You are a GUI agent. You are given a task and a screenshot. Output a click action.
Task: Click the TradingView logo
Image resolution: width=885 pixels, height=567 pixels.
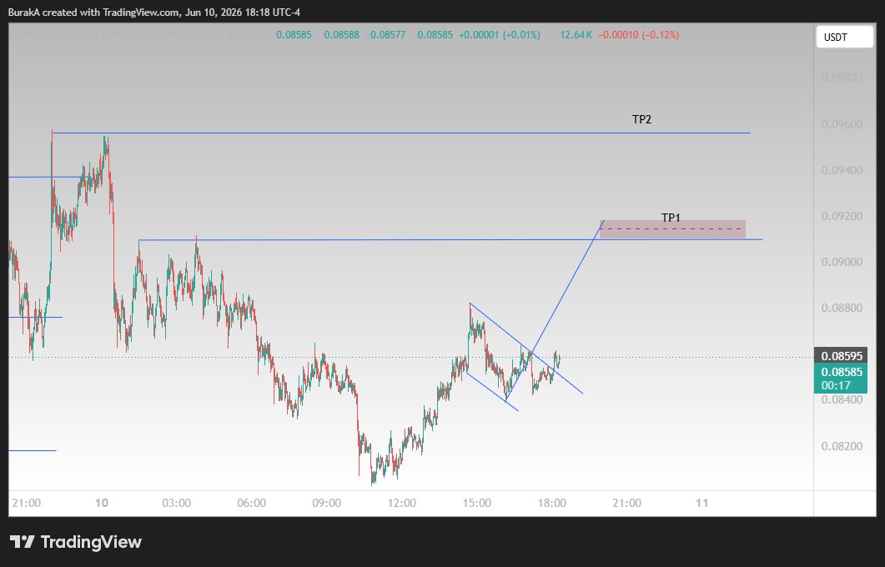click(76, 542)
